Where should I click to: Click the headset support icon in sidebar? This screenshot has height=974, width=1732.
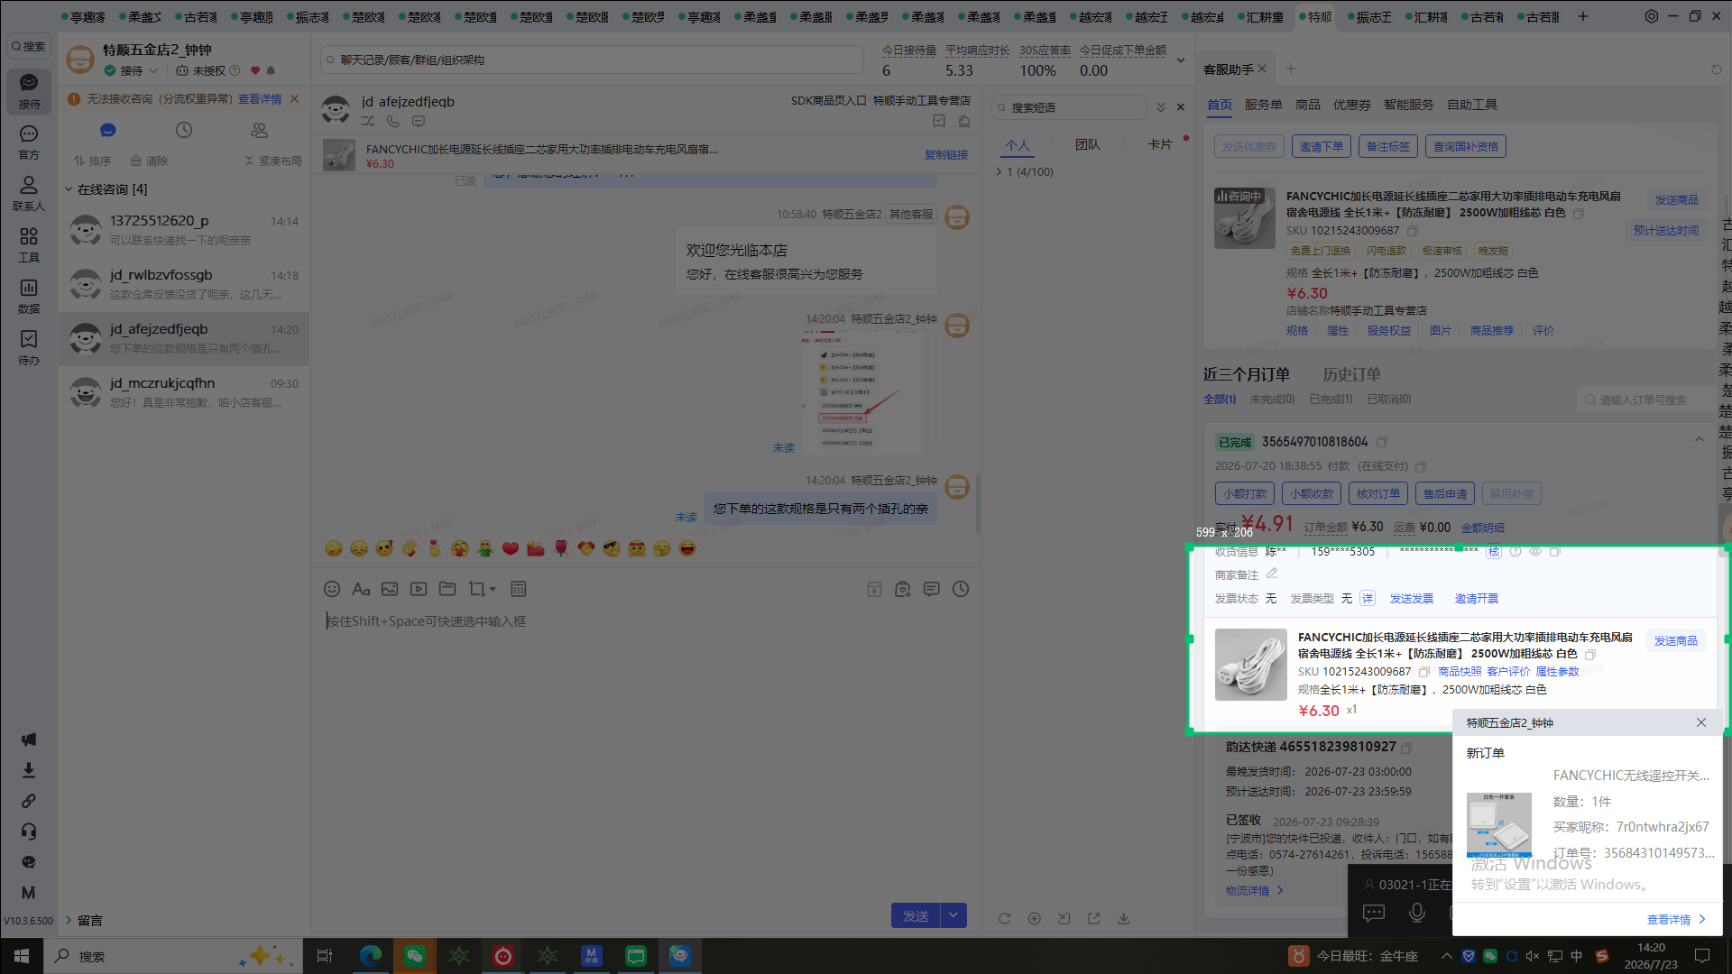coord(29,832)
